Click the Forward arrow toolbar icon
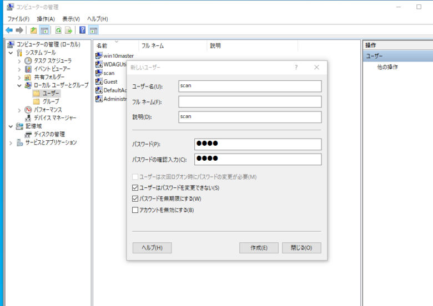 (19, 30)
